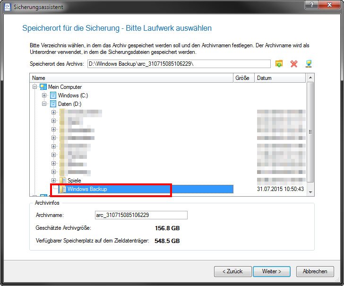Close the Sicherungsassistent window

pyautogui.click(x=329, y=5)
